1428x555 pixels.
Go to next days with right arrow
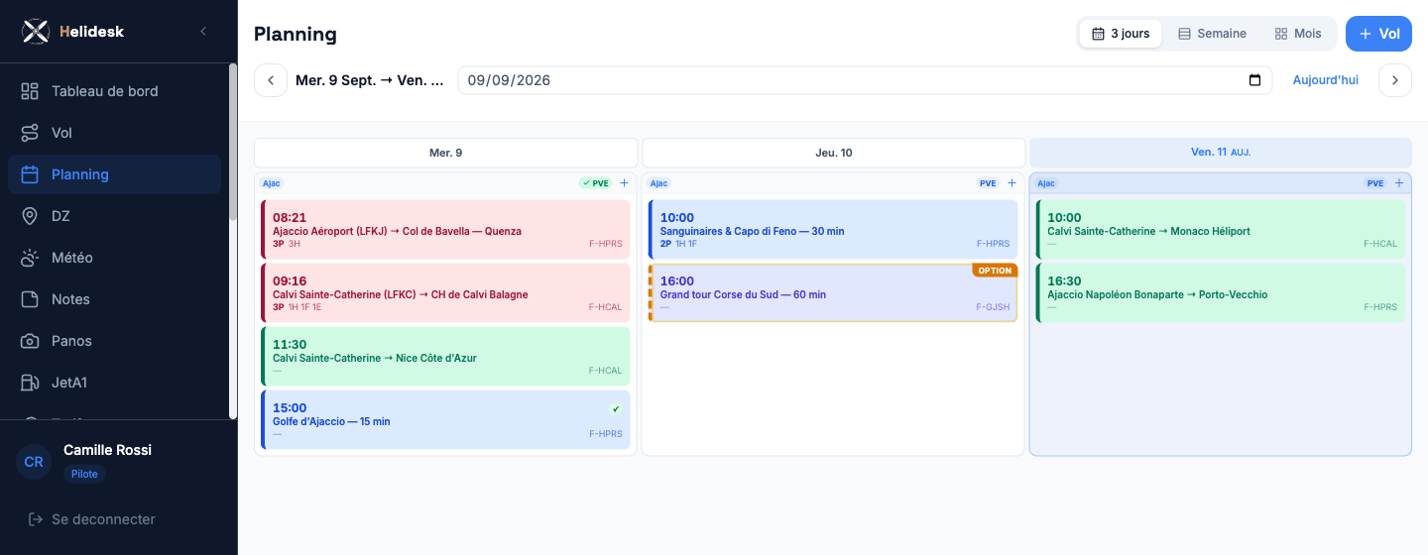pyautogui.click(x=1395, y=80)
